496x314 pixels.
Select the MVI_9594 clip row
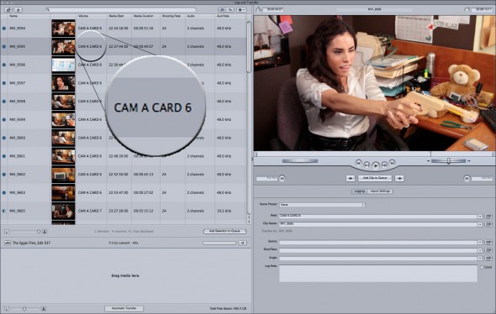click(124, 29)
